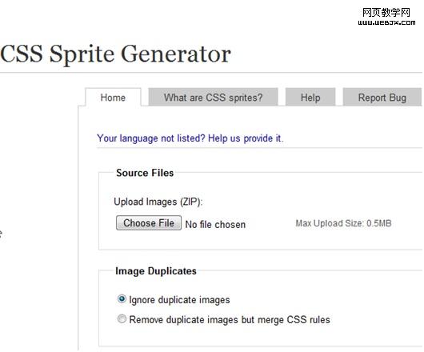The width and height of the screenshot is (424, 352).
Task: Click the www.webjx.com URL text
Action: tap(386, 22)
